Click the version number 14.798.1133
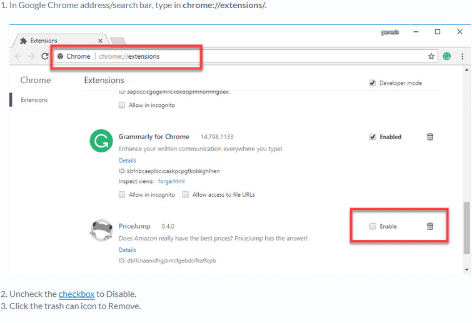Viewport: 472px width, 323px height. (x=217, y=137)
